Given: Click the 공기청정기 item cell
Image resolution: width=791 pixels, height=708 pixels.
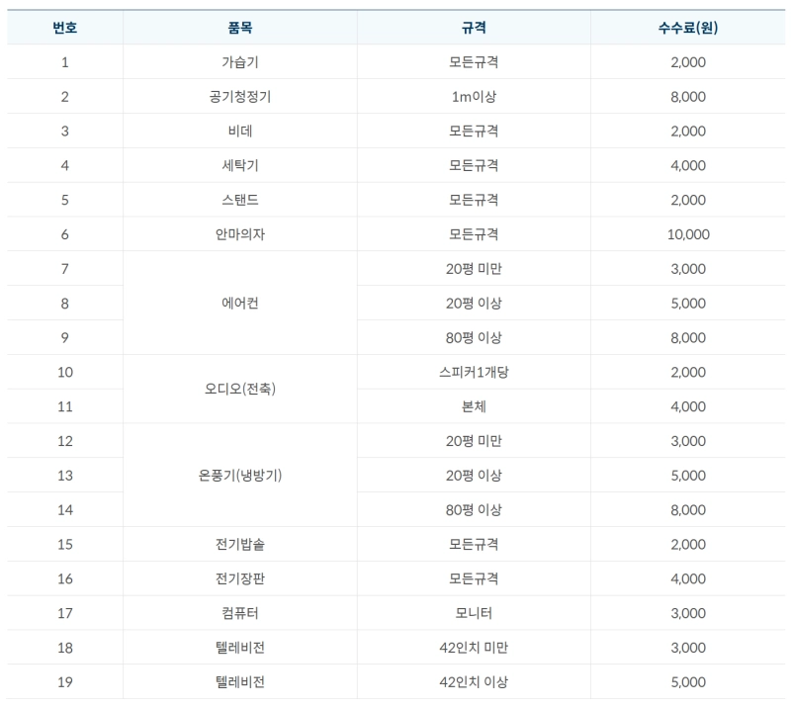Looking at the screenshot, I should point(239,97).
